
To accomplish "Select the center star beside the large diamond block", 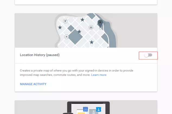I will click(x=79, y=32).
